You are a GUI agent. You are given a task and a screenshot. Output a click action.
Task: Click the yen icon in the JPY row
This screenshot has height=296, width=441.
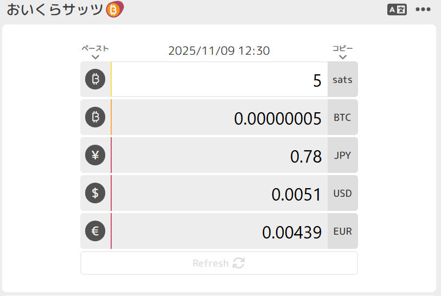click(95, 156)
